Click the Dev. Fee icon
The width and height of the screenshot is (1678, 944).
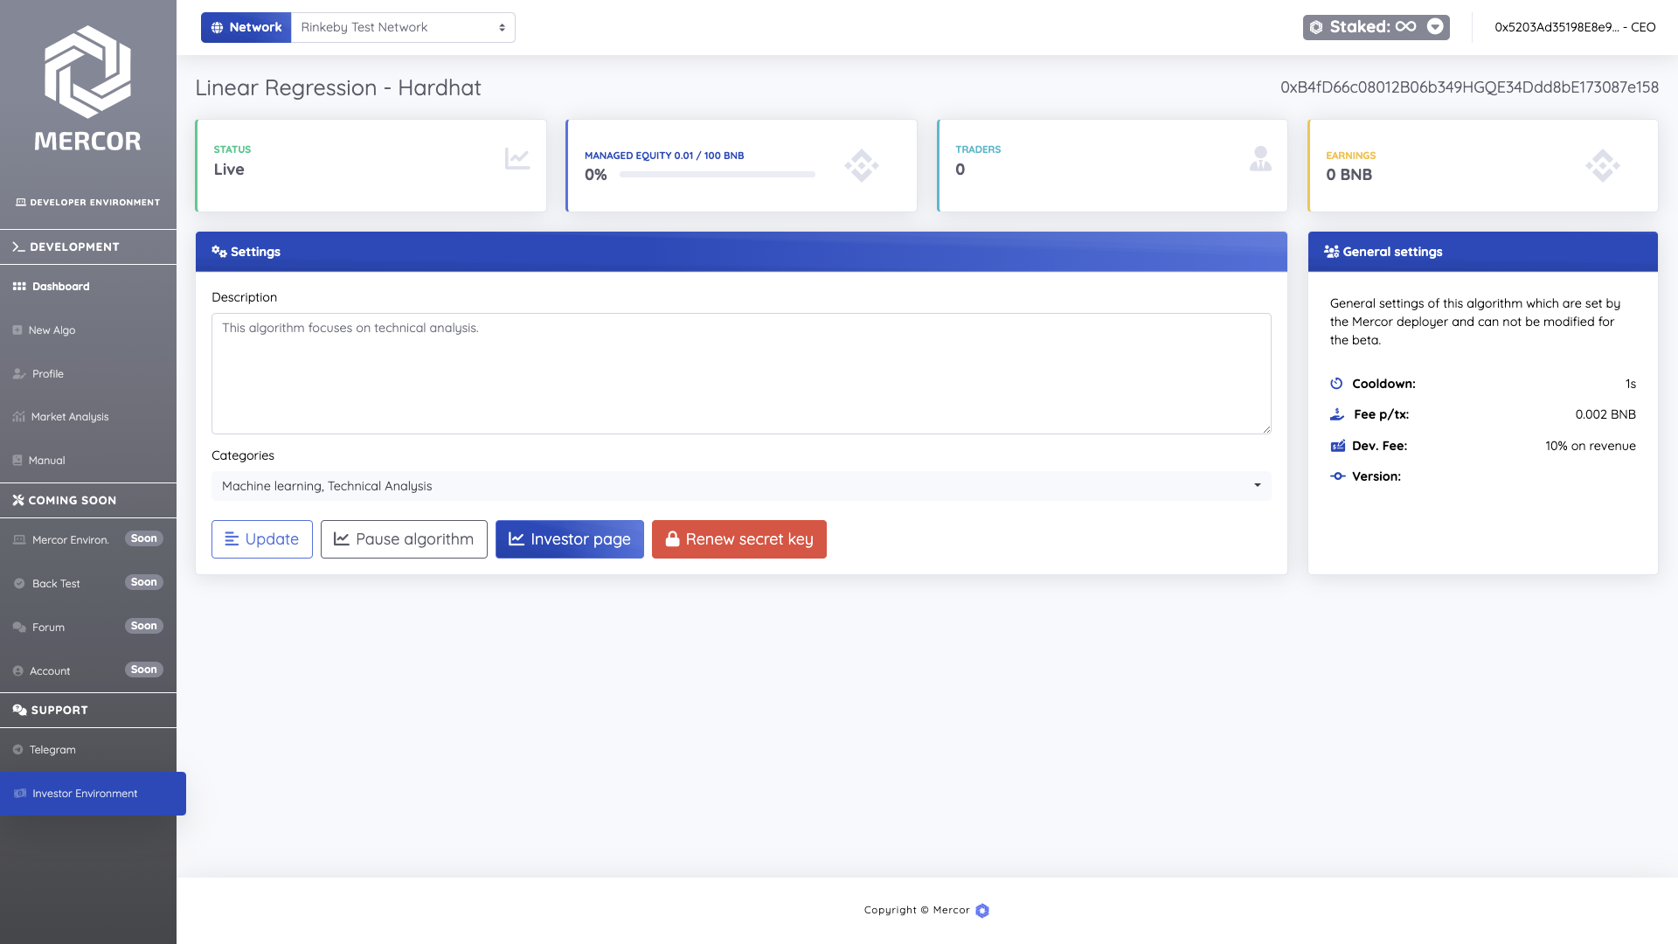[1337, 446]
